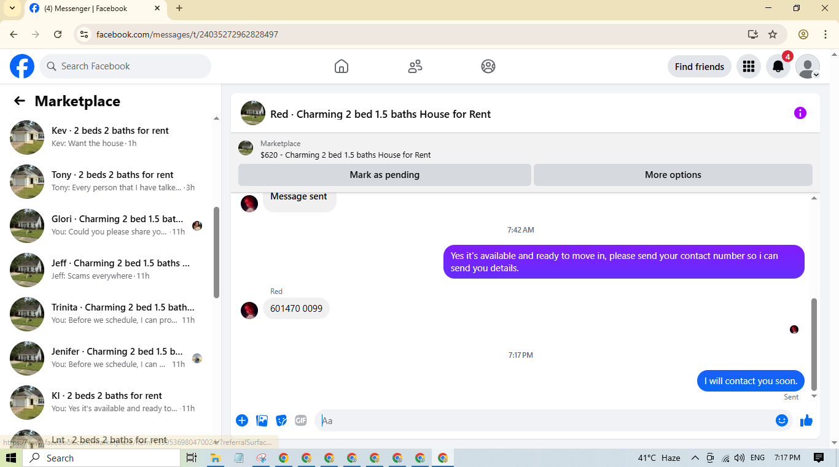Click Red's avatar beside the phone number
Image resolution: width=839 pixels, height=467 pixels.
coord(249,310)
